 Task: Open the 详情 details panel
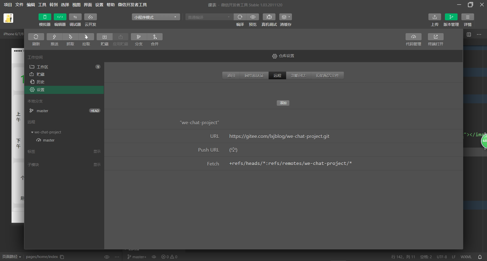468,17
